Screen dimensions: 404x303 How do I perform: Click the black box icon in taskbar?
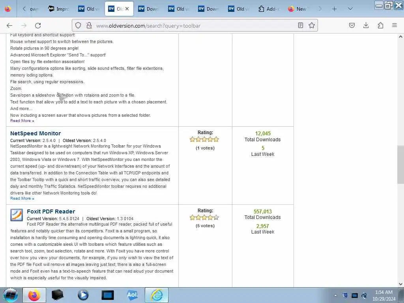[x=58, y=295]
